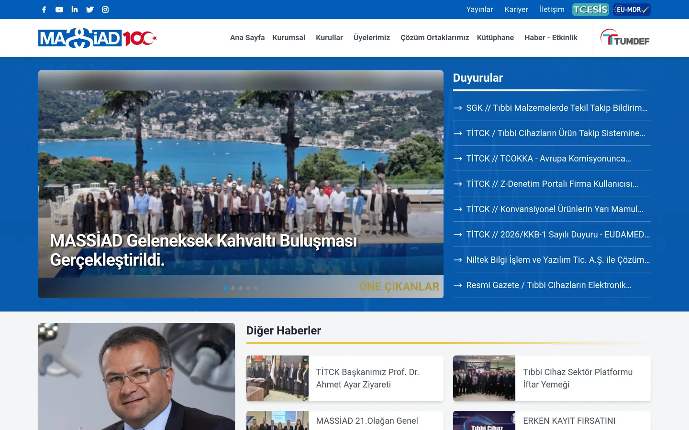Viewport: 689px width, 430px height.
Task: Click the arrow beside SGK Tıbbi Malzemelerde announcement
Action: point(458,108)
